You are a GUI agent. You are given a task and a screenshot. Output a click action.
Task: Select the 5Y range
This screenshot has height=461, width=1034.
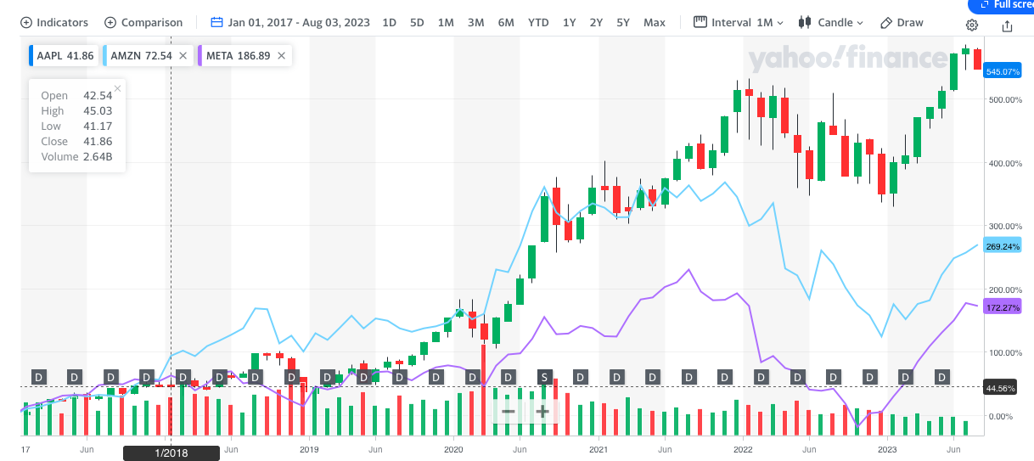[x=623, y=22]
